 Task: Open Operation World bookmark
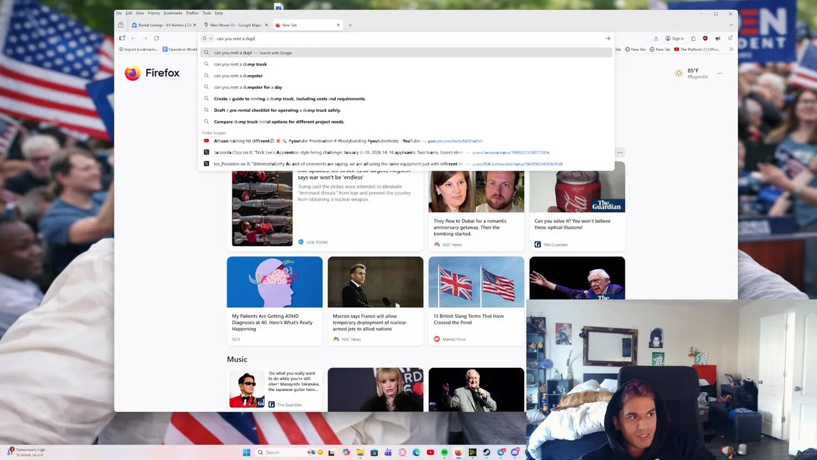180,49
